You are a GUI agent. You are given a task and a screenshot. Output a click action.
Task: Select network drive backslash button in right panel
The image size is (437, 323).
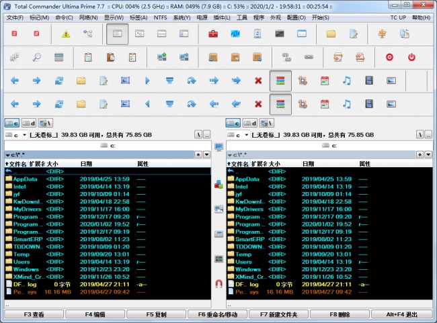[x=267, y=123]
